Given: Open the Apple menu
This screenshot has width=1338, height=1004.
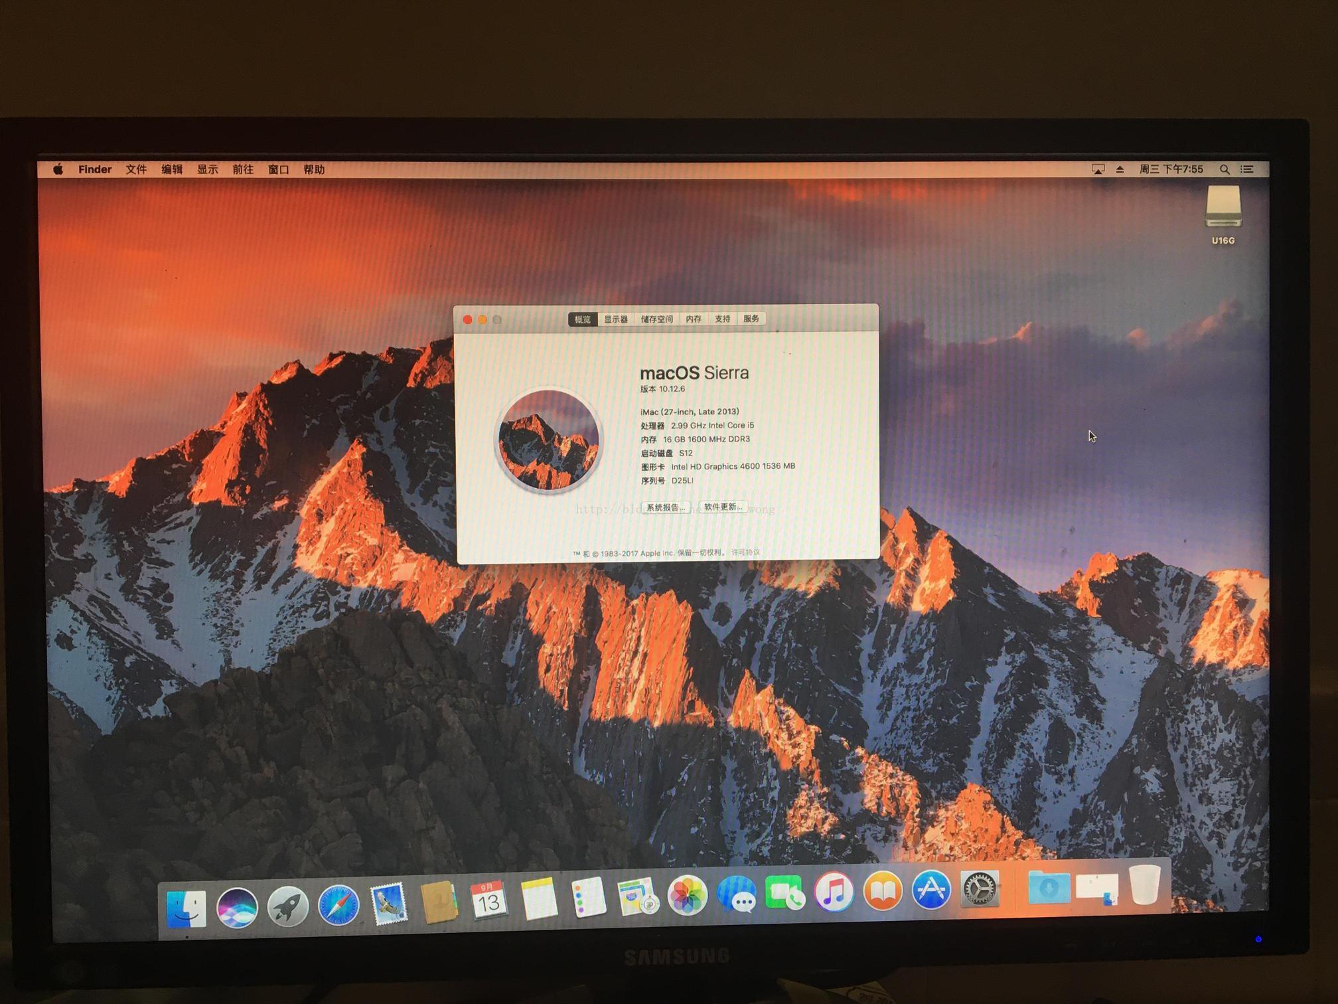Looking at the screenshot, I should point(58,169).
